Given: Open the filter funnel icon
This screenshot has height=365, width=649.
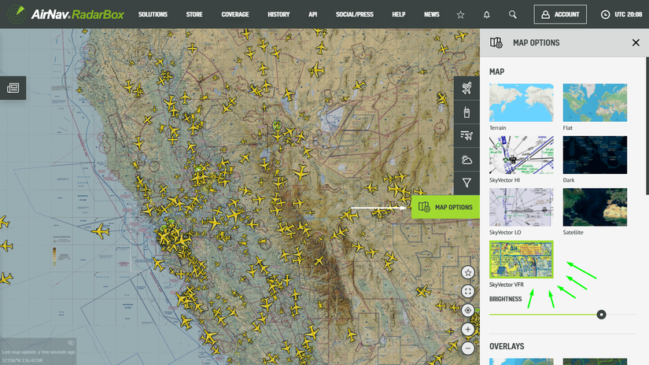Looking at the screenshot, I should 466,183.
